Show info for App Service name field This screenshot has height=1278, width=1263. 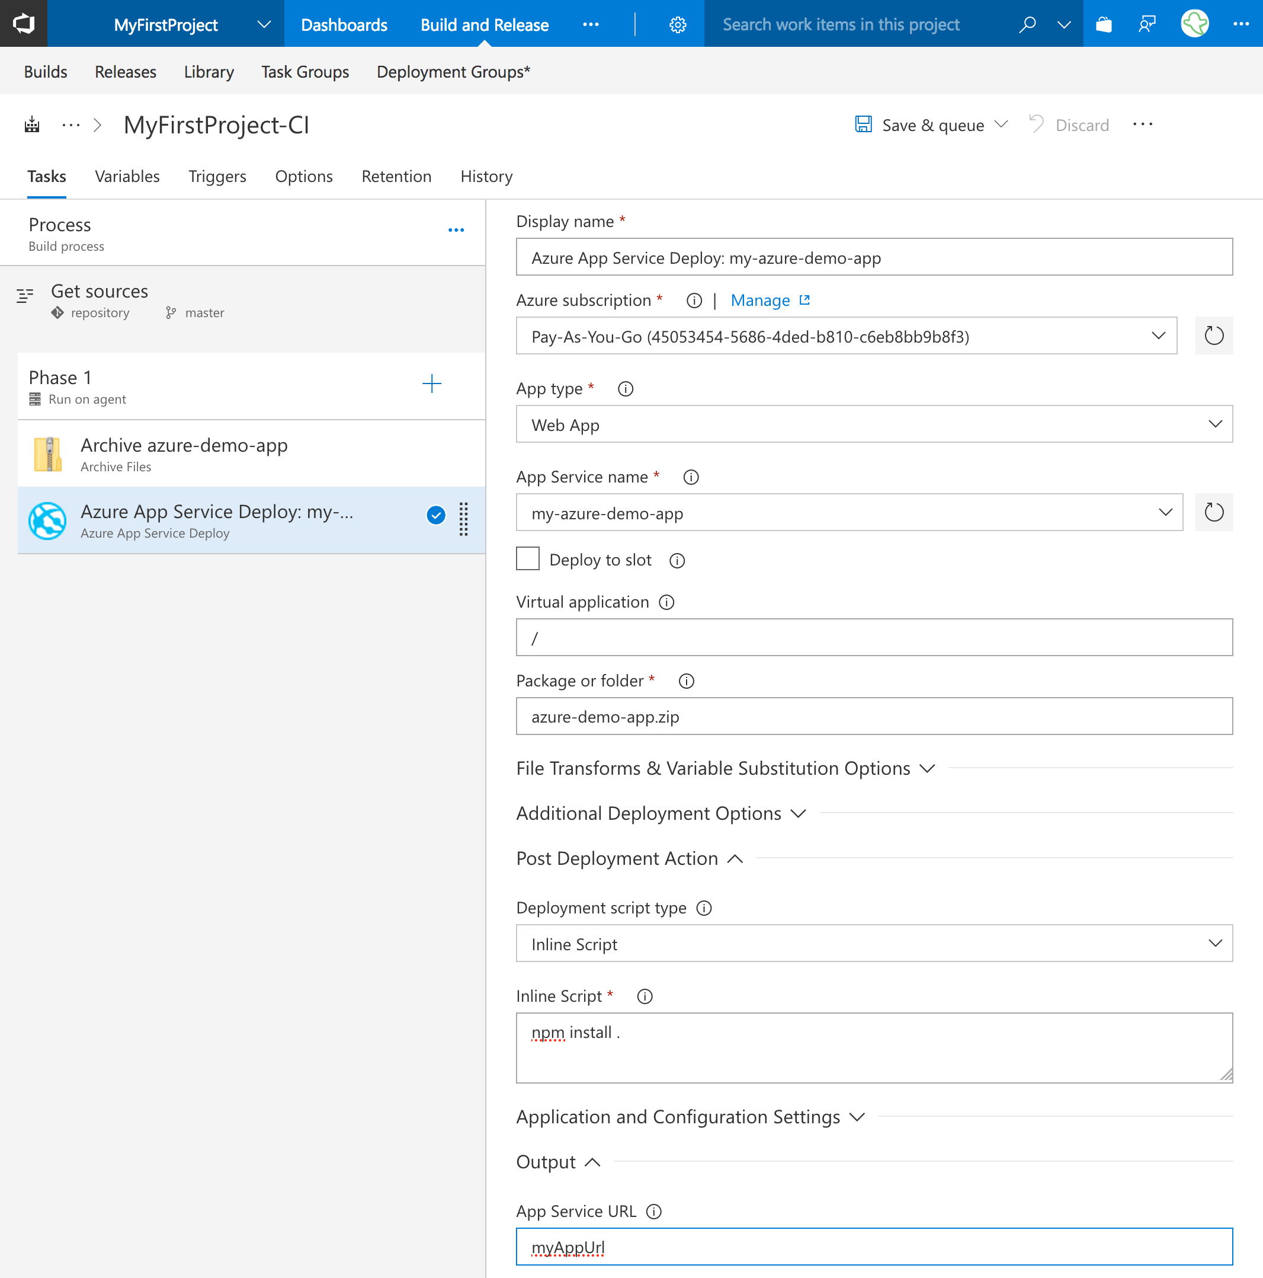[691, 478]
